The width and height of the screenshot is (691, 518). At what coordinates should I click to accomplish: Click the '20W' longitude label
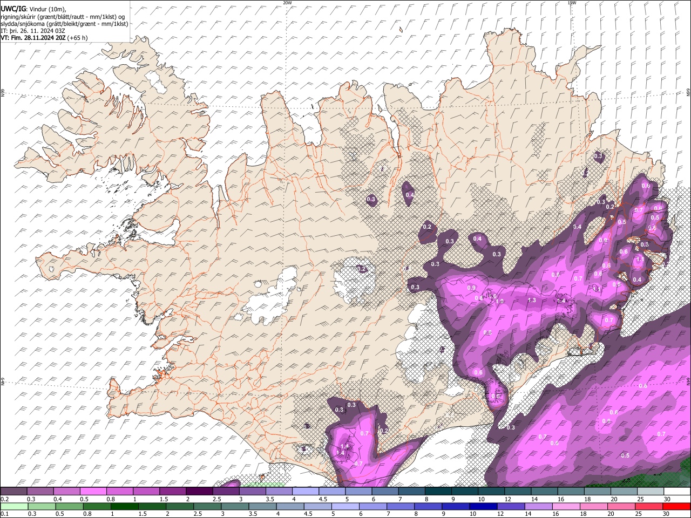287,3
